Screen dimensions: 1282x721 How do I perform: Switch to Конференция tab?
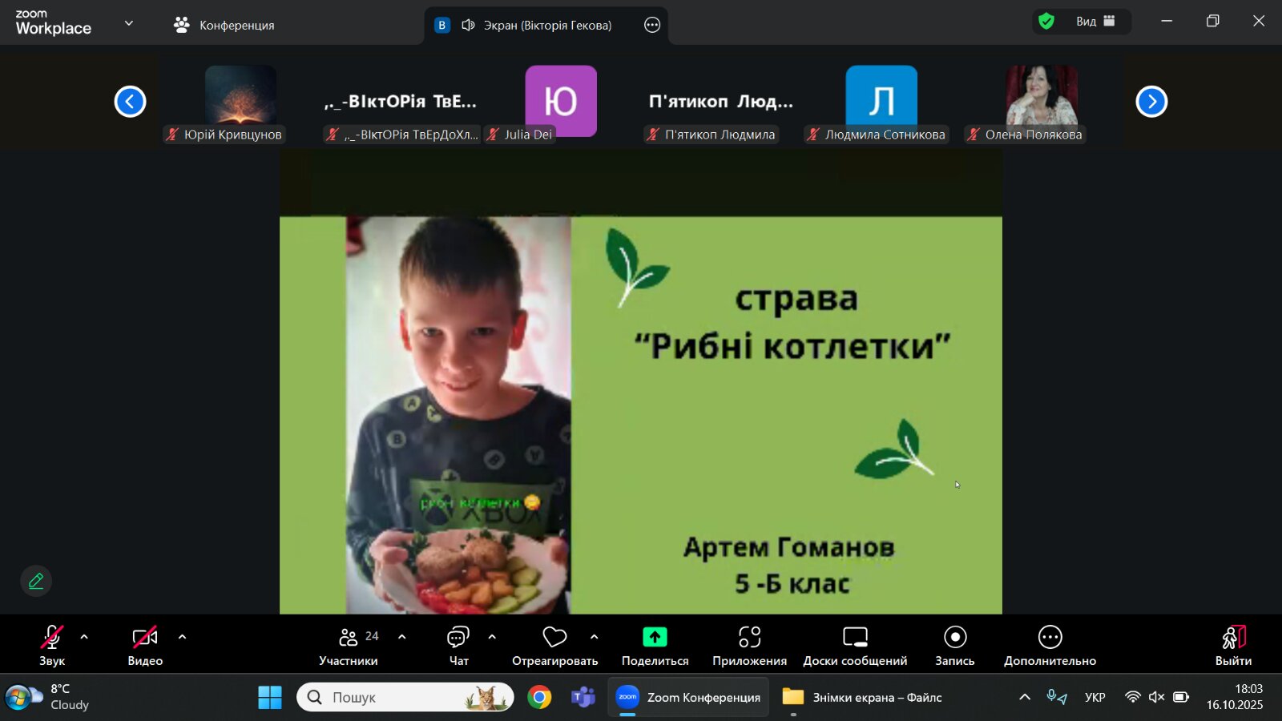pos(224,25)
